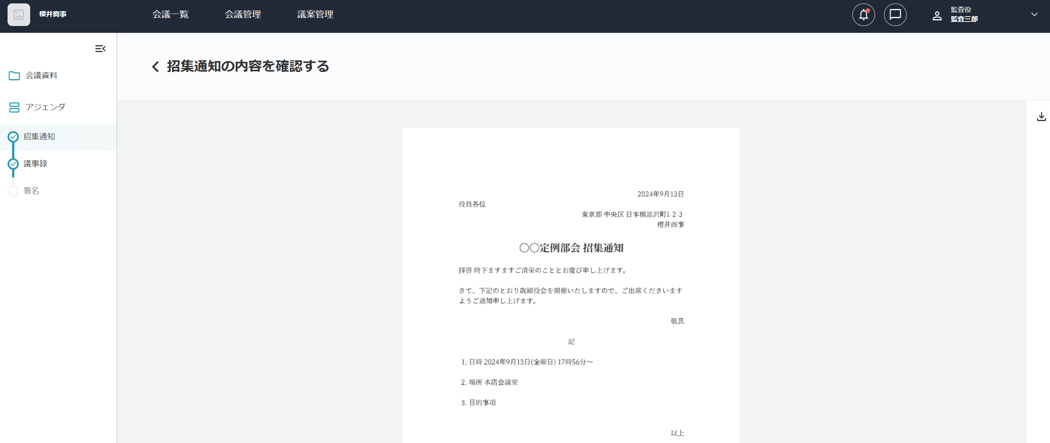Click the download document icon

(1041, 116)
